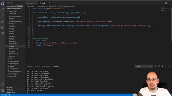
Task: Click the 1 unsaved badge in Open Editors
Action: [x=20, y=6]
